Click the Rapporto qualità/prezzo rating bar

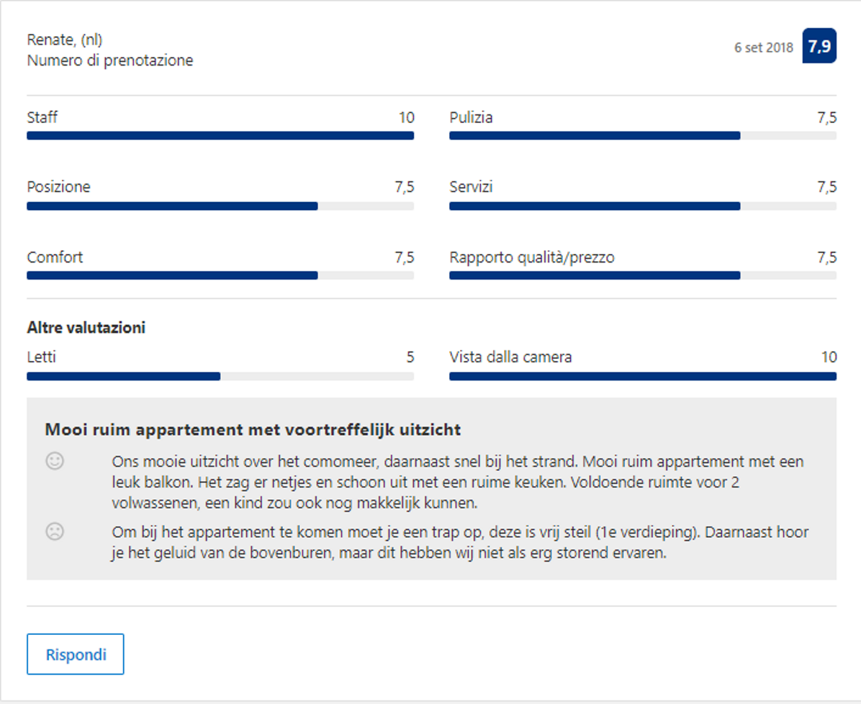click(x=642, y=275)
